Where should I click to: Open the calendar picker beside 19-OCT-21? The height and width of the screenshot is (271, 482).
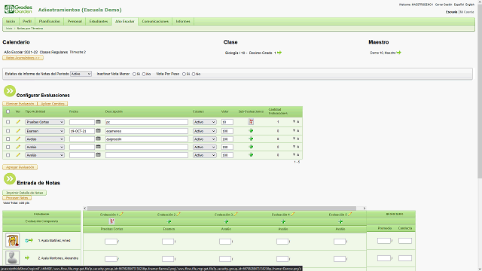point(99,130)
